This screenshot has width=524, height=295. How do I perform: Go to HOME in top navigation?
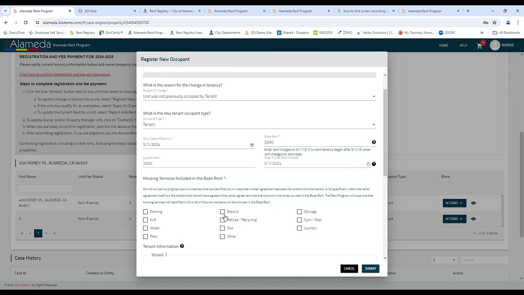443,45
